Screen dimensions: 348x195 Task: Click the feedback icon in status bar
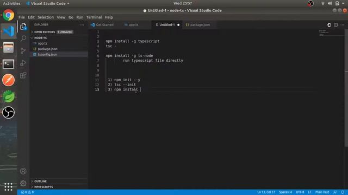pyautogui.click(x=335, y=192)
